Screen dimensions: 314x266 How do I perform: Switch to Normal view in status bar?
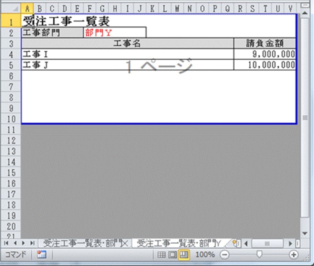pos(161,254)
